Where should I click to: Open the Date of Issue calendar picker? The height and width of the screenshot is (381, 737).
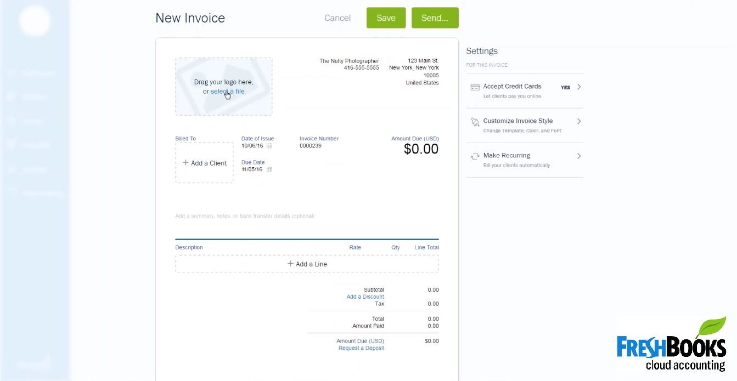(x=269, y=146)
